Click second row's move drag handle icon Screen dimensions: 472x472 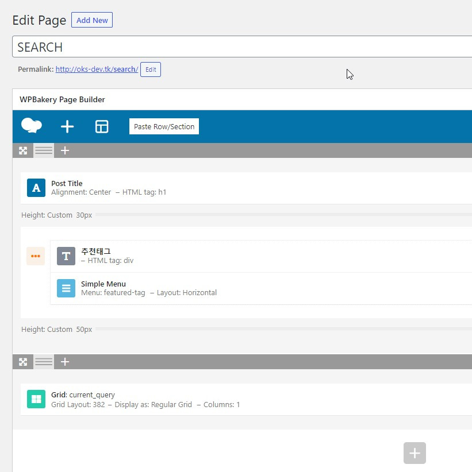23,362
